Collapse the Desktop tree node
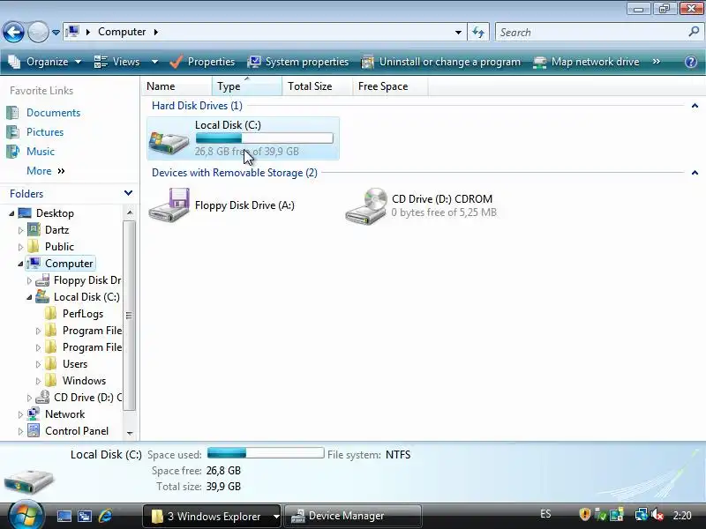Image resolution: width=706 pixels, height=529 pixels. 11,213
